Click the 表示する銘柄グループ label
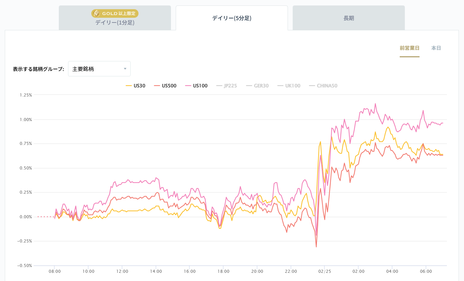The width and height of the screenshot is (464, 281). coord(38,69)
